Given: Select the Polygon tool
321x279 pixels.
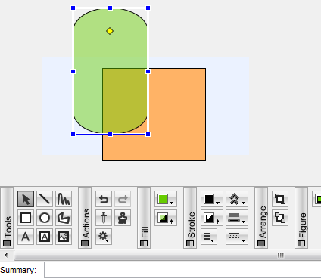Looking at the screenshot, I should [64, 218].
